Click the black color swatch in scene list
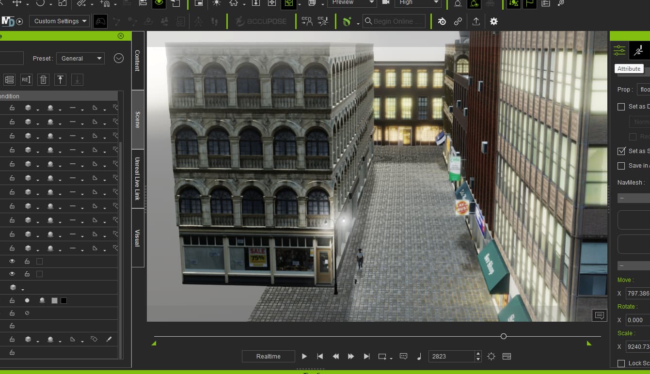The height and width of the screenshot is (374, 650). pyautogui.click(x=63, y=300)
